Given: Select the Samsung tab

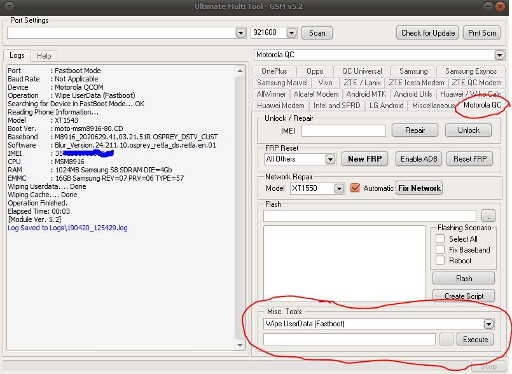Looking at the screenshot, I should [x=413, y=71].
